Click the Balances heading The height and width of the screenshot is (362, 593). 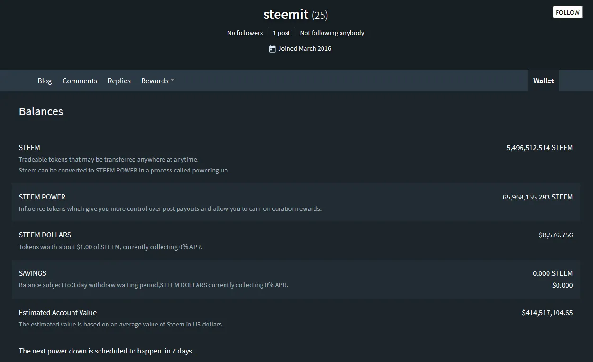[x=41, y=111]
